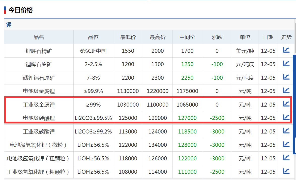Click the 单位 column header

[x=245, y=37]
